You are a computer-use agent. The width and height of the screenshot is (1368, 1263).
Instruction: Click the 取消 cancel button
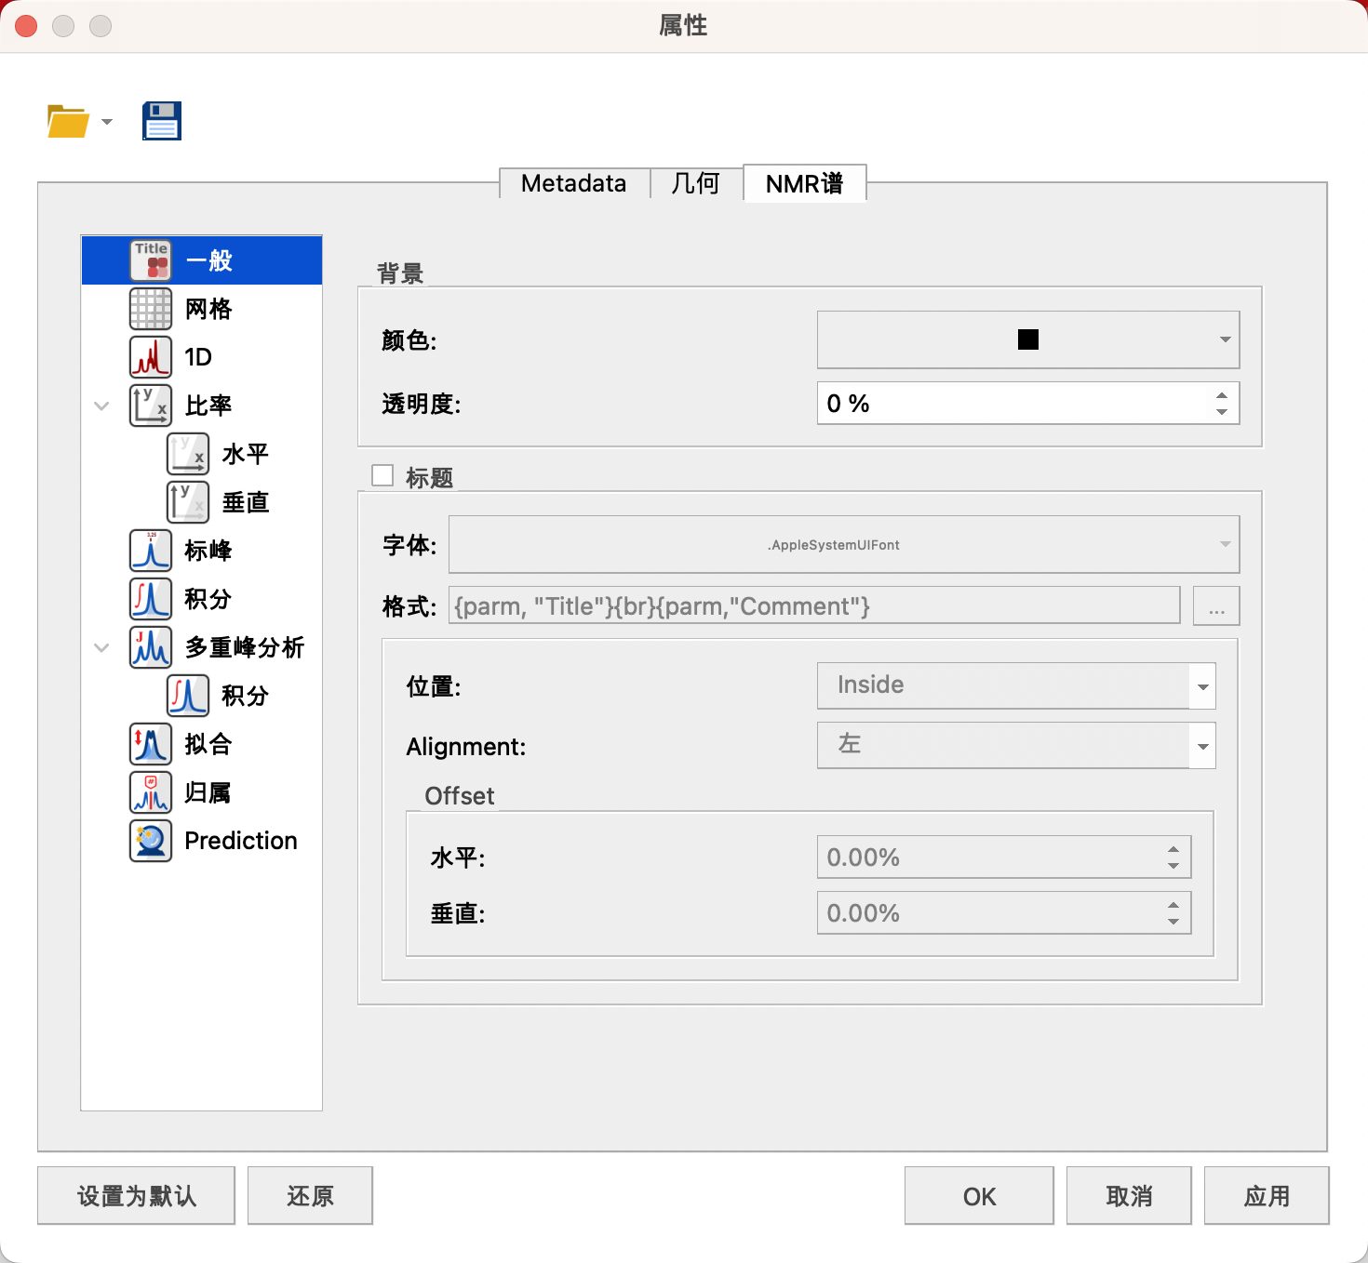(1129, 1196)
